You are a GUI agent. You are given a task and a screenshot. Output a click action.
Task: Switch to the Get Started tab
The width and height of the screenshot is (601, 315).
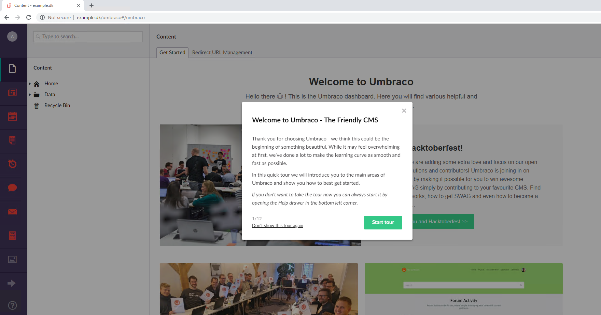pyautogui.click(x=172, y=52)
